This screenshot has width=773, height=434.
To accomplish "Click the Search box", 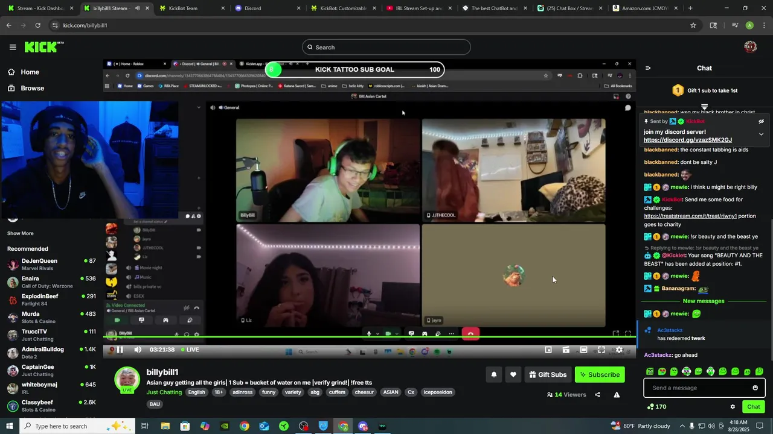I will click(386, 47).
